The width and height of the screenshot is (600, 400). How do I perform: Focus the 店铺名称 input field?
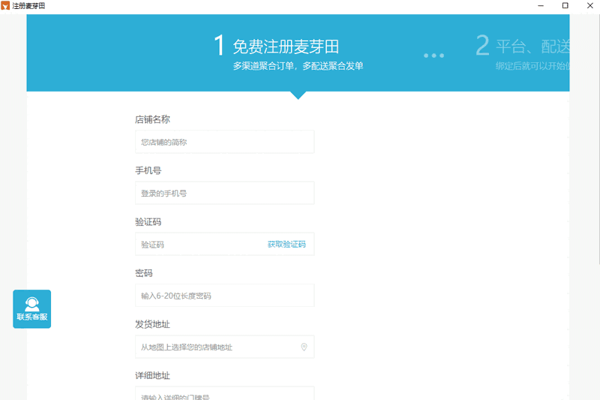point(224,142)
